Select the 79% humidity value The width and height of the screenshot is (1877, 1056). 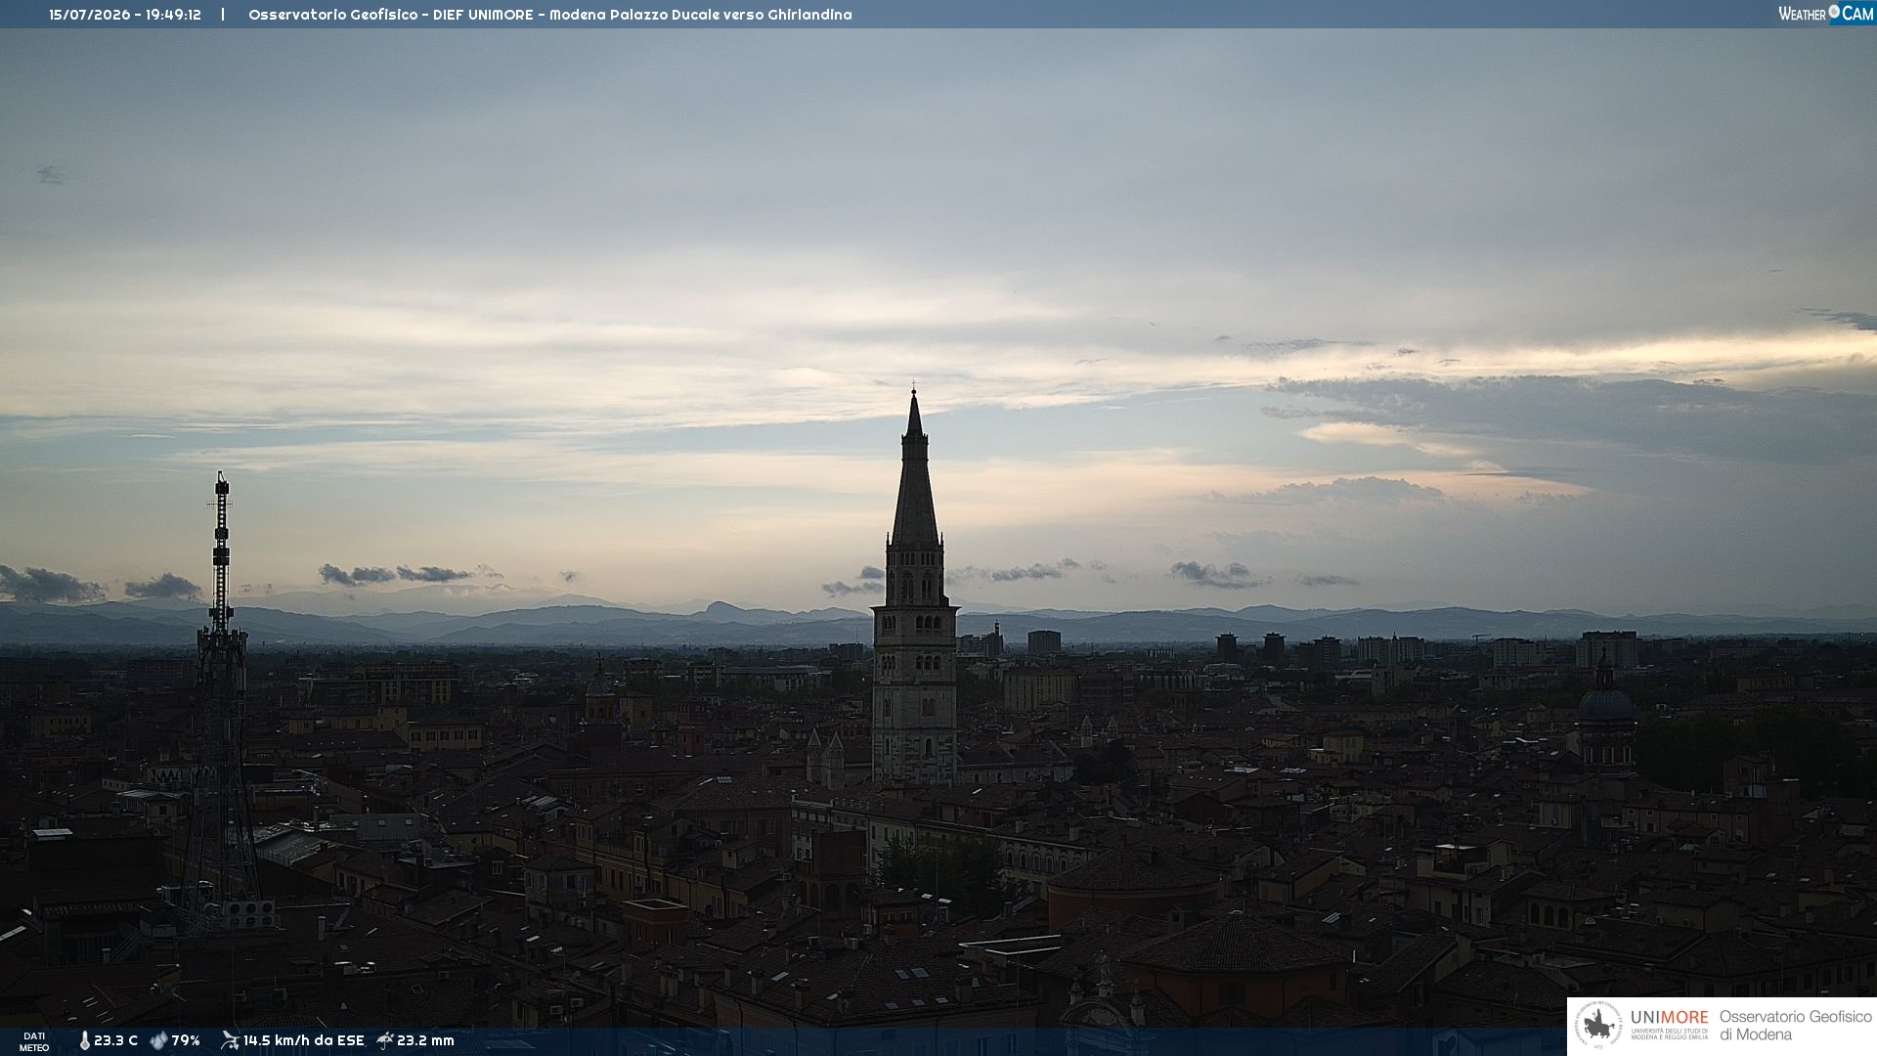click(186, 1040)
